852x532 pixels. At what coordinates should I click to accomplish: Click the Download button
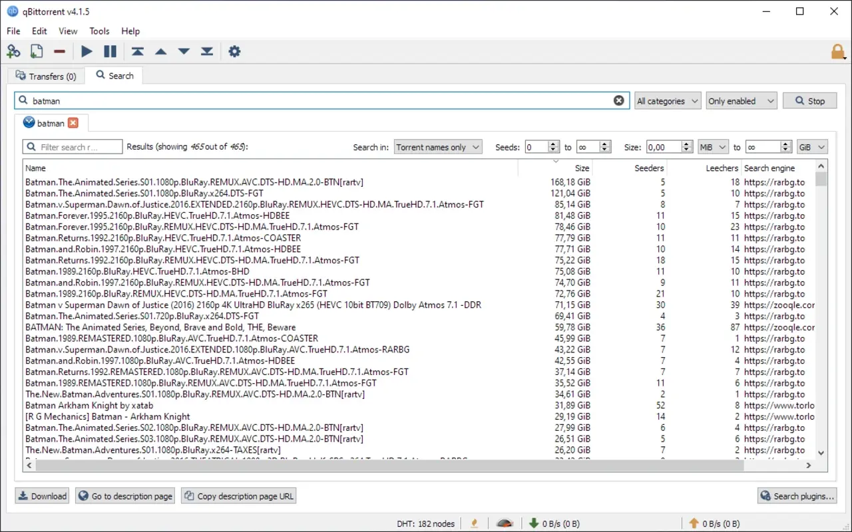point(41,495)
